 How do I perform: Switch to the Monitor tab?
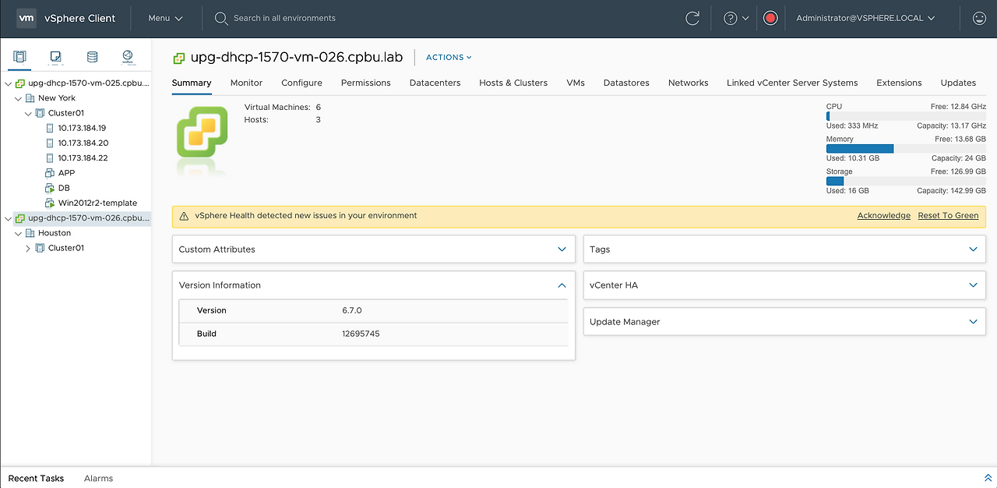[x=246, y=83]
